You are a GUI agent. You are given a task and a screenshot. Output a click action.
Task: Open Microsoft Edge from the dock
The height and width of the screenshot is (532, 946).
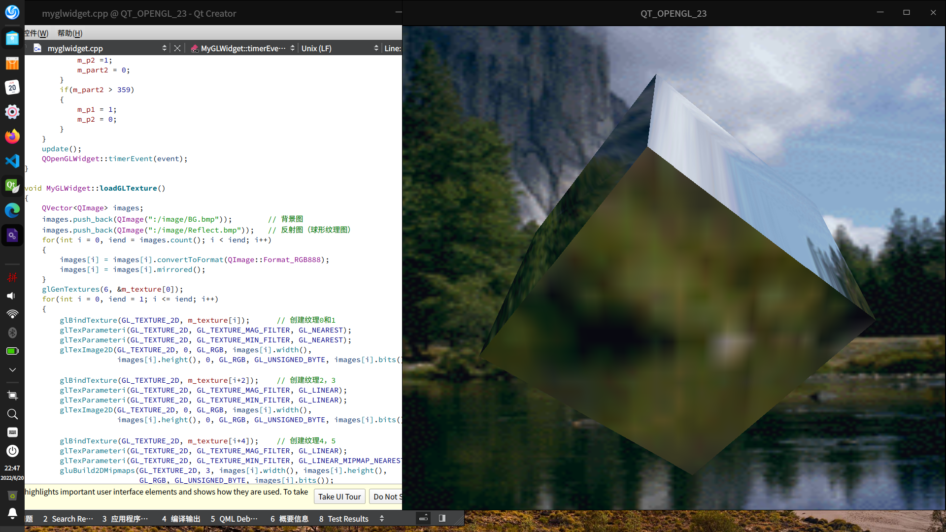12,210
